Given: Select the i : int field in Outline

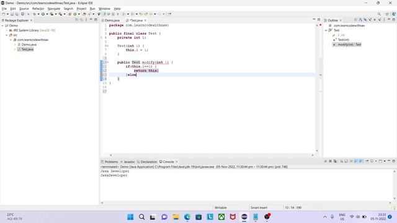Looking at the screenshot, I should click(x=341, y=35).
